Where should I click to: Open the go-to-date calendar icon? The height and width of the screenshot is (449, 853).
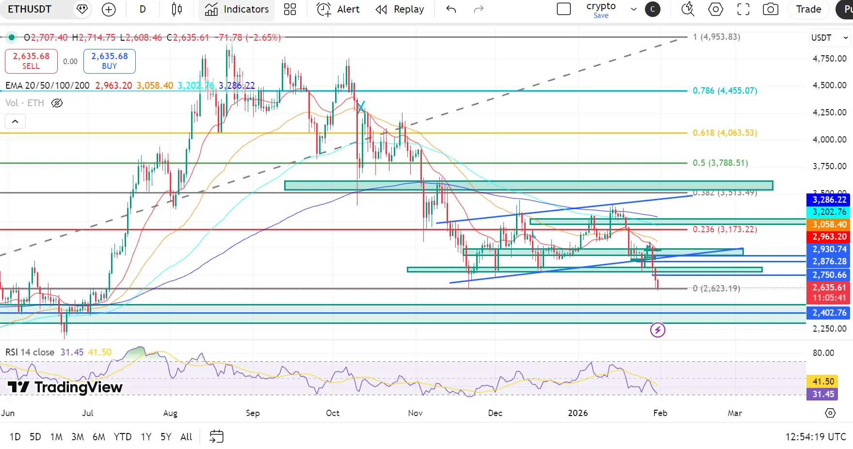tap(216, 437)
